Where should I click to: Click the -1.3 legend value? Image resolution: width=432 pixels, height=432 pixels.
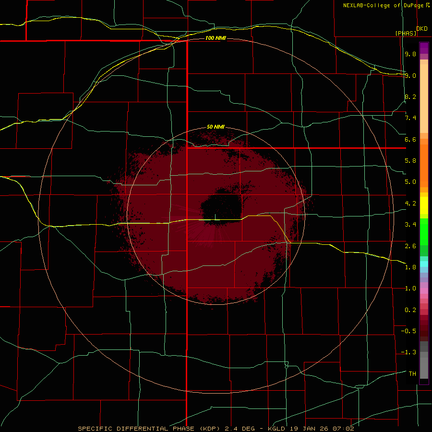tap(408, 352)
